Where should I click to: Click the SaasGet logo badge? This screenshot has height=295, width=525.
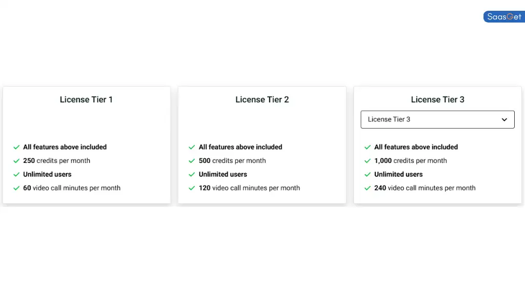pos(504,17)
